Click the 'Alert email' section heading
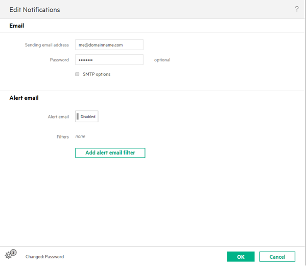The image size is (306, 266). point(24,98)
